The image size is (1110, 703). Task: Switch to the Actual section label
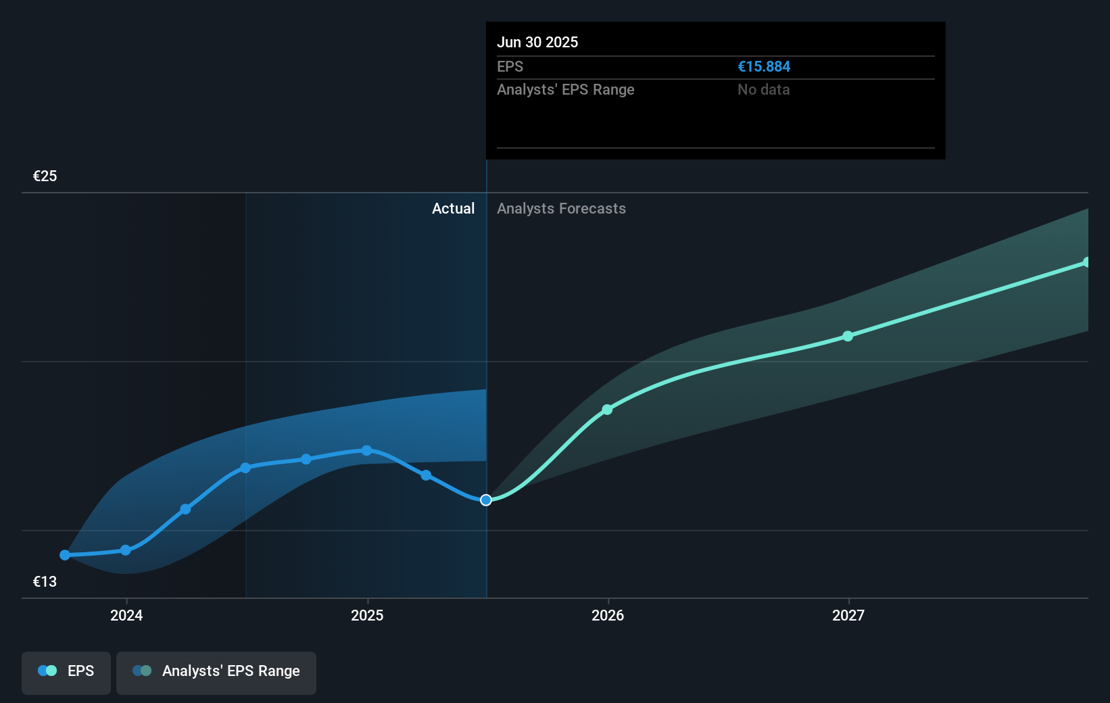click(x=453, y=208)
